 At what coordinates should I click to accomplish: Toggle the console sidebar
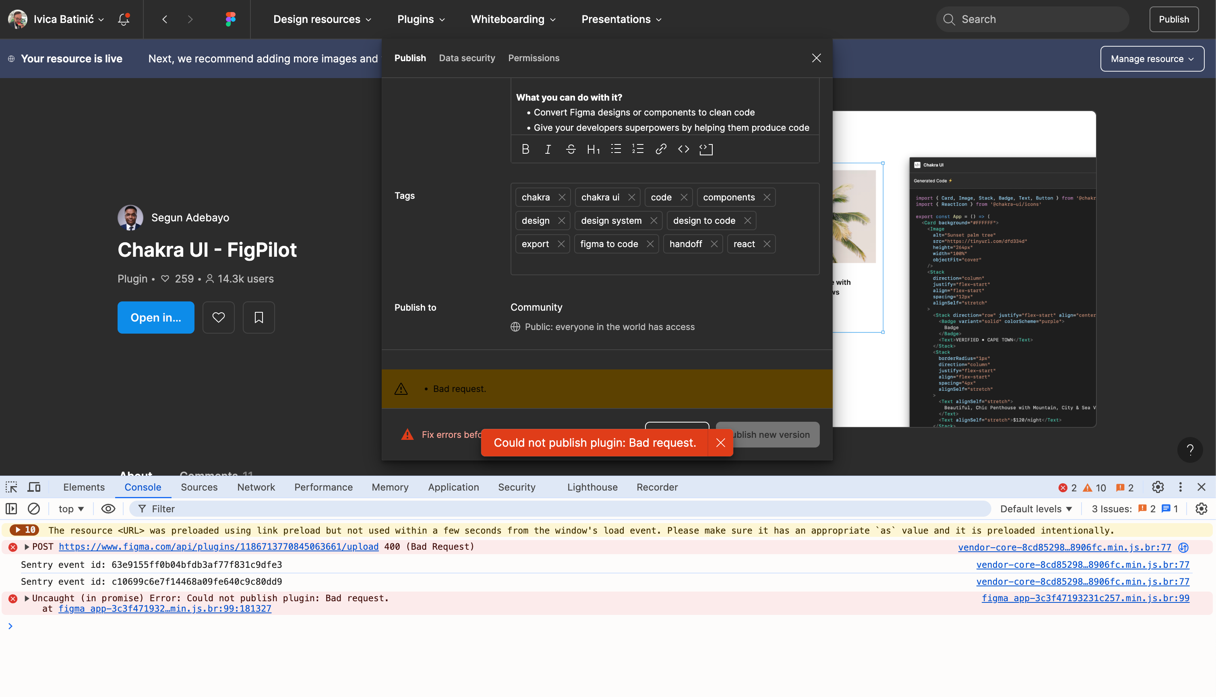(12, 509)
